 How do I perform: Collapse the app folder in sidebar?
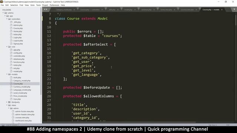coord(5,16)
